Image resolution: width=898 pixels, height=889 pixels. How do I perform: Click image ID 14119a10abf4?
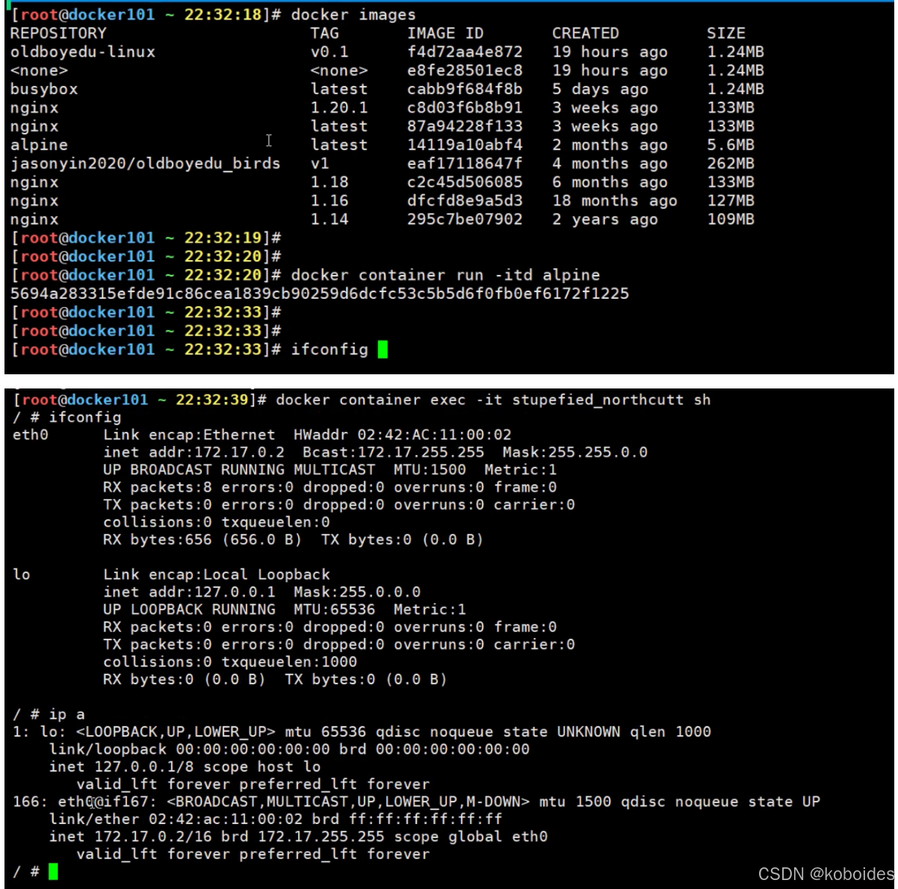click(465, 145)
